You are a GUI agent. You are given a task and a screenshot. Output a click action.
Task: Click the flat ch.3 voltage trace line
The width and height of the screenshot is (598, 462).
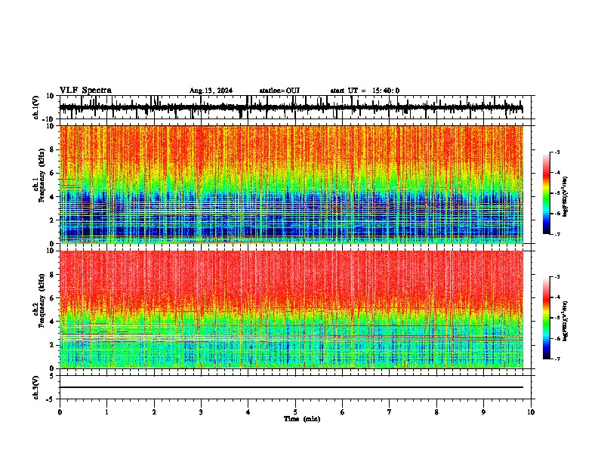pyautogui.click(x=291, y=387)
